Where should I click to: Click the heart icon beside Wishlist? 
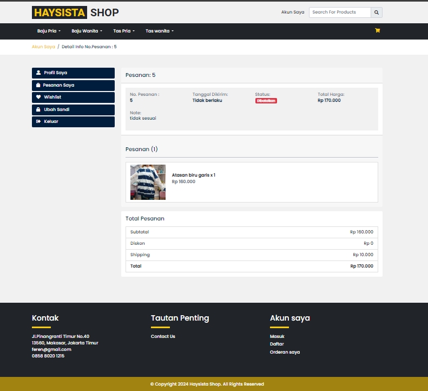(x=38, y=97)
